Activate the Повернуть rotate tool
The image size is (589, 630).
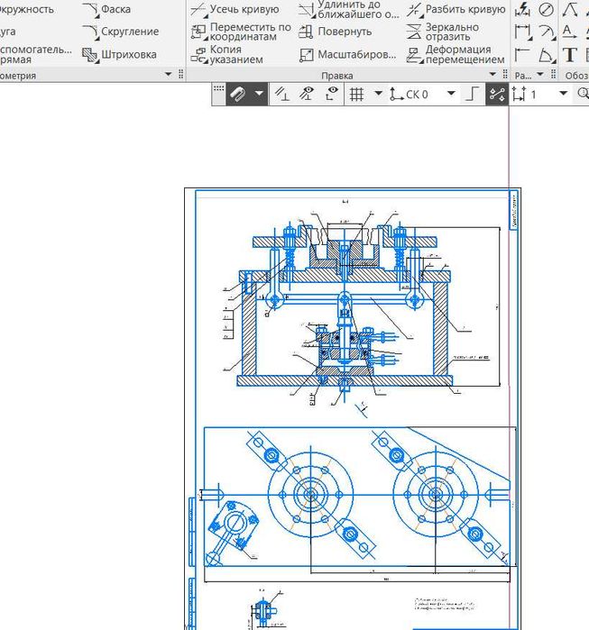[336, 32]
